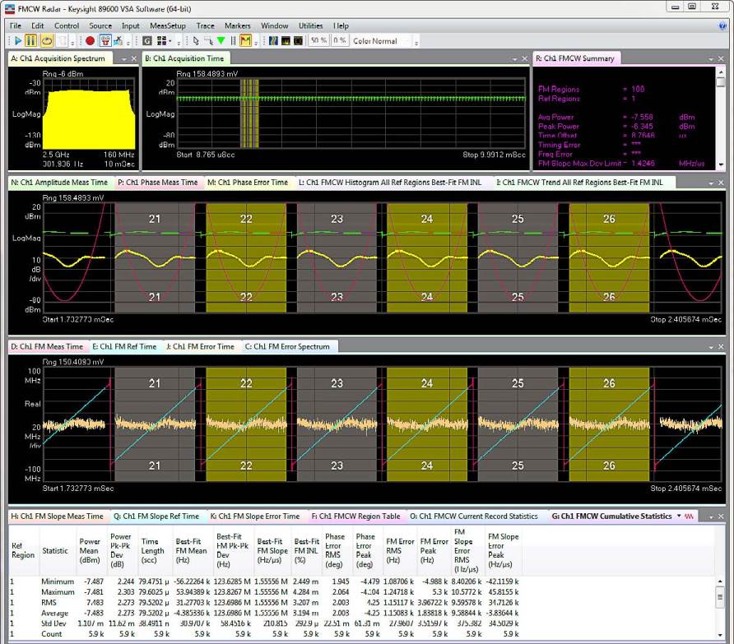Click the yellow M marker icon

(245, 41)
